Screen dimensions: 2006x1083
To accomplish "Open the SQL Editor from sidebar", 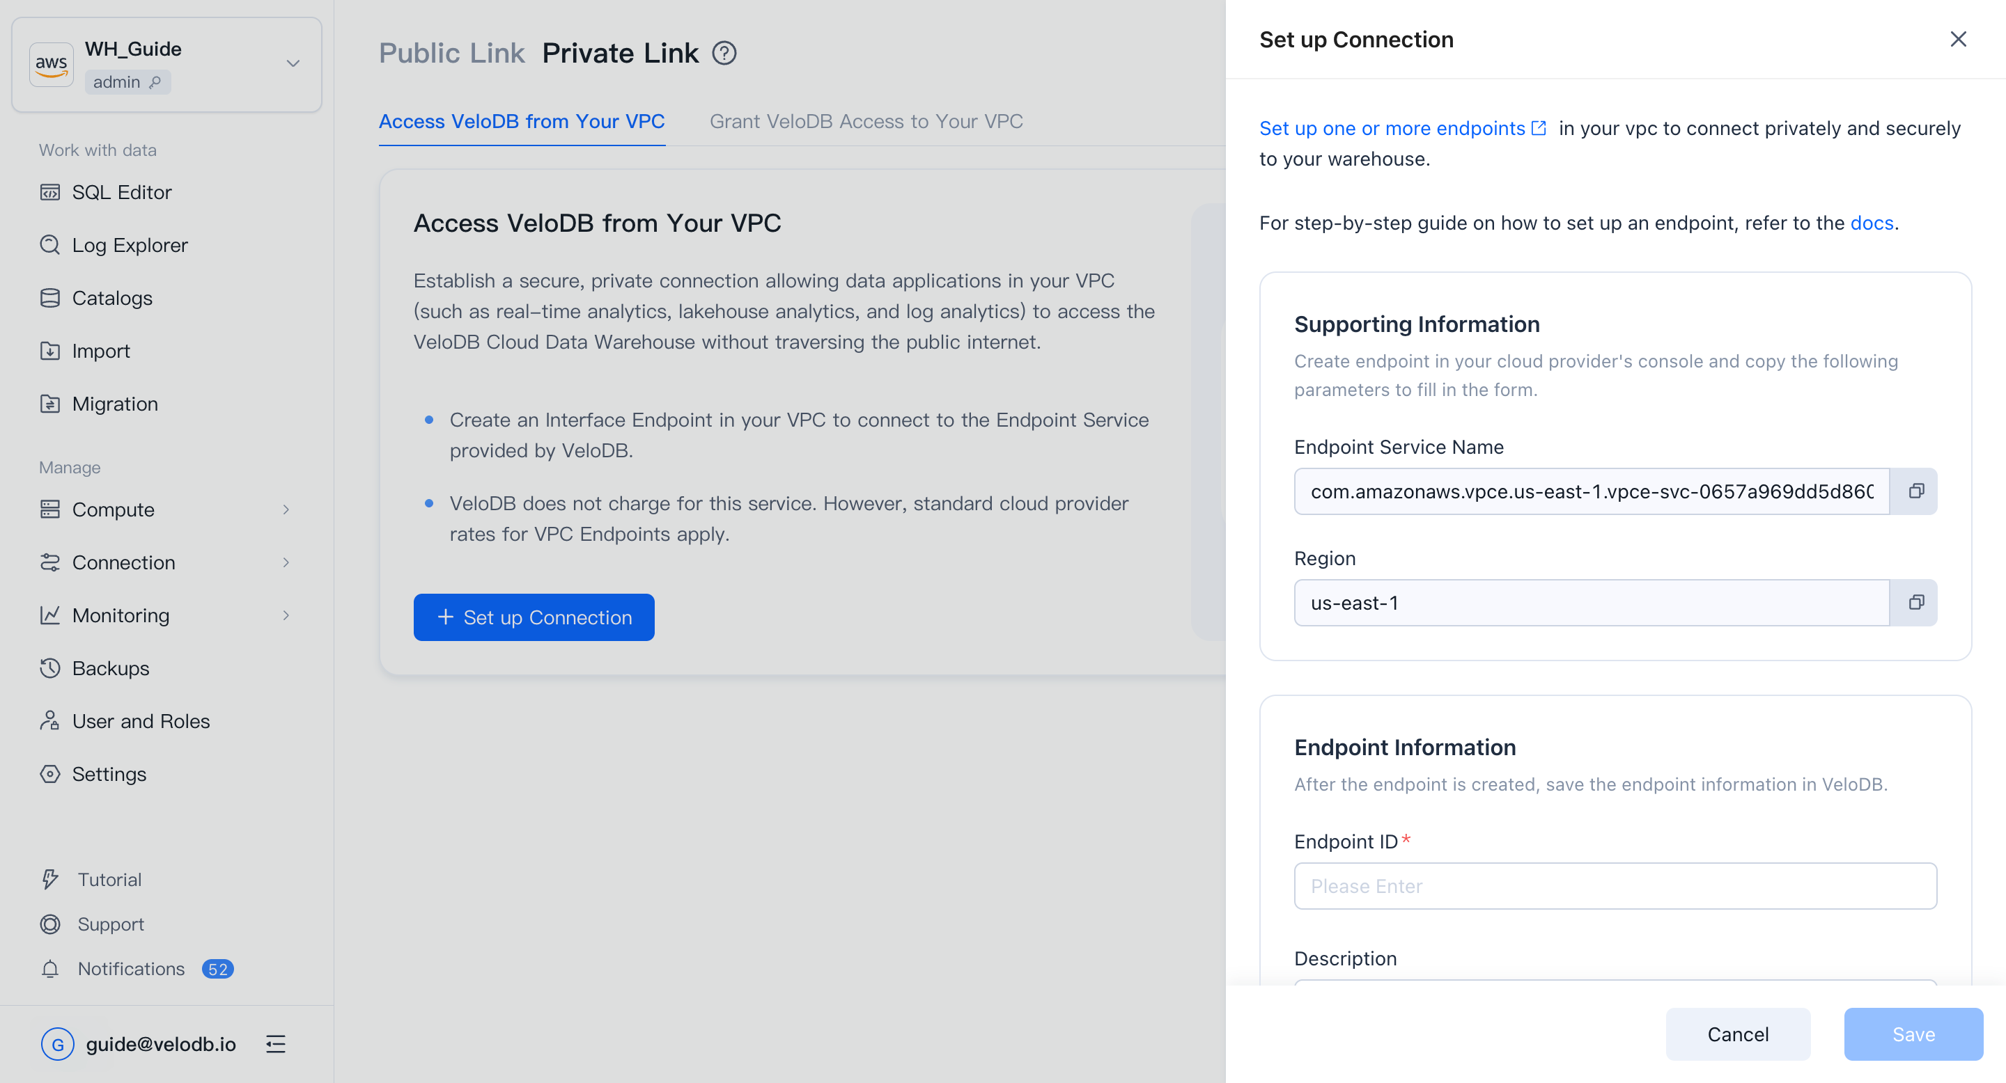I will point(123,192).
